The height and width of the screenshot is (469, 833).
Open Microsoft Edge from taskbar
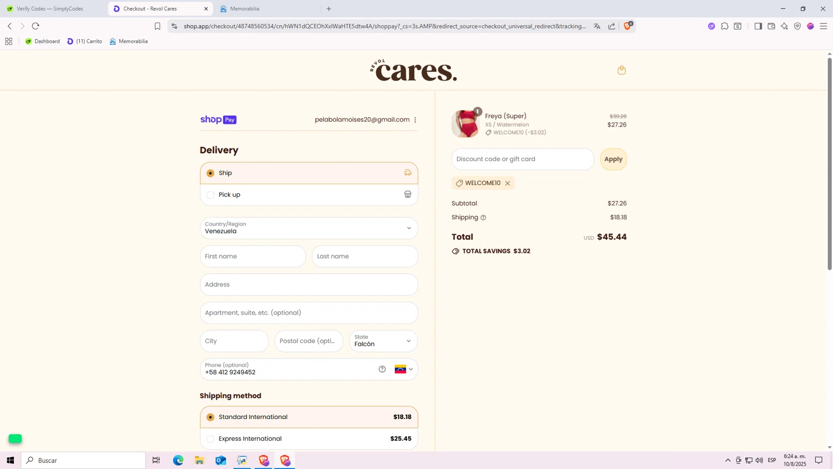point(178,460)
